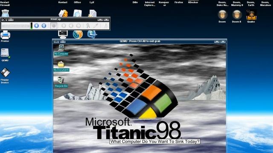Screen dimensions: 273x153
Task: Click the 'KDocker' desktop label
Action: point(193,3)
